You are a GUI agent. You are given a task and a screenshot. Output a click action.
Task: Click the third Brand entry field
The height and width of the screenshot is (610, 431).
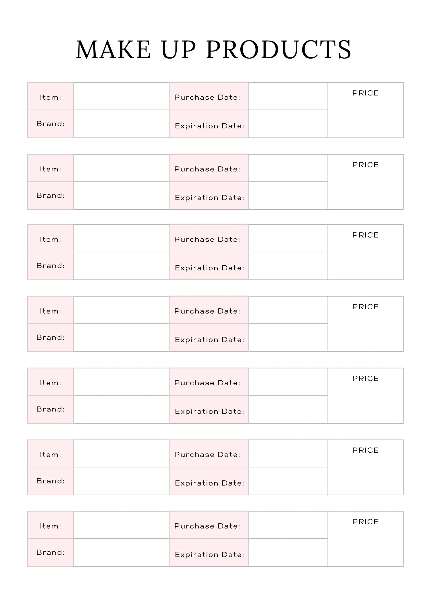[122, 266]
